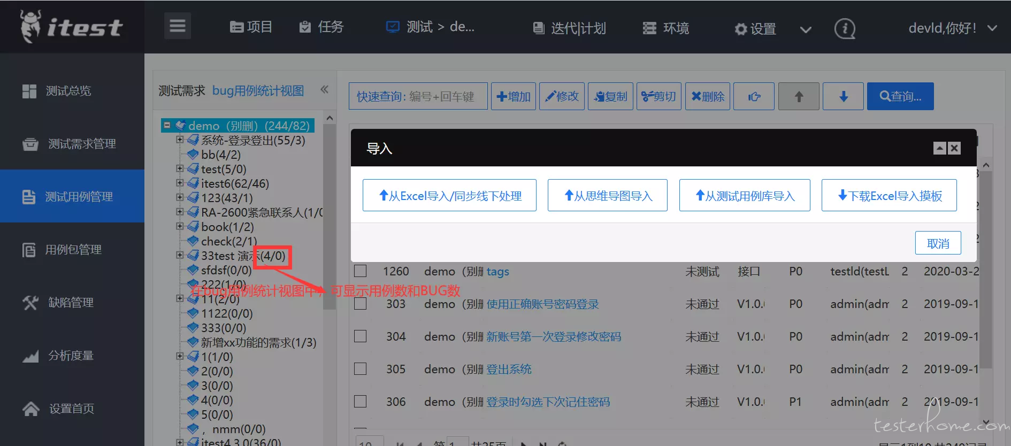Viewport: 1011px width, 446px height.
Task: Open 分析度量 in sidebar
Action: (72, 355)
